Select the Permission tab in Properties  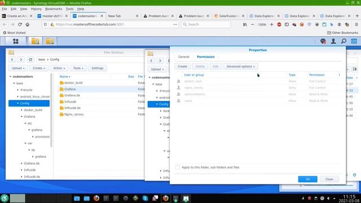205,57
